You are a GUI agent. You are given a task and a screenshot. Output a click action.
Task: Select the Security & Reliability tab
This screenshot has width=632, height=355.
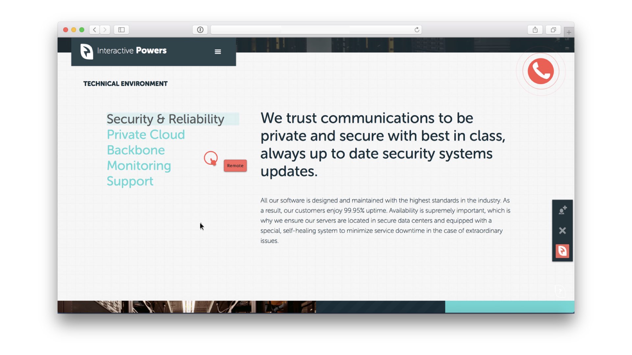click(165, 119)
